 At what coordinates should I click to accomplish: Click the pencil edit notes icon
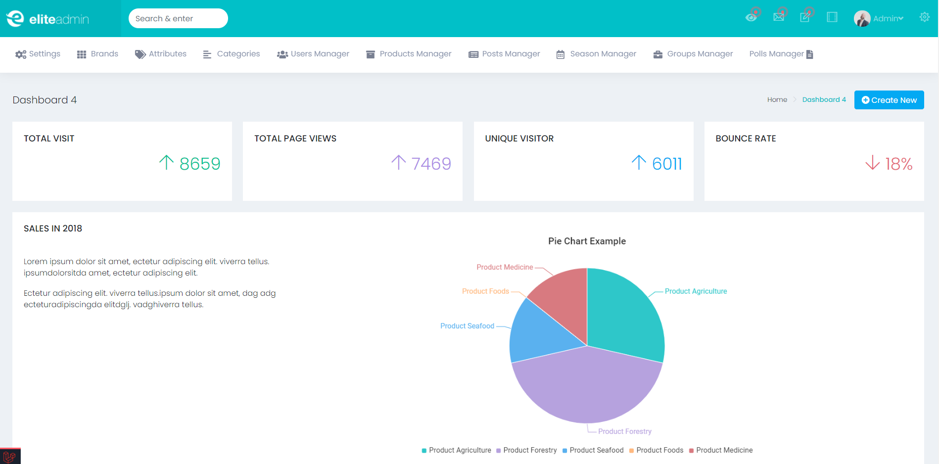pyautogui.click(x=805, y=17)
